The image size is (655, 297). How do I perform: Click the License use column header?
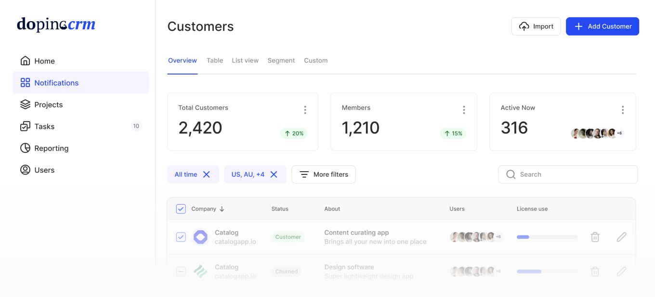tap(532, 209)
